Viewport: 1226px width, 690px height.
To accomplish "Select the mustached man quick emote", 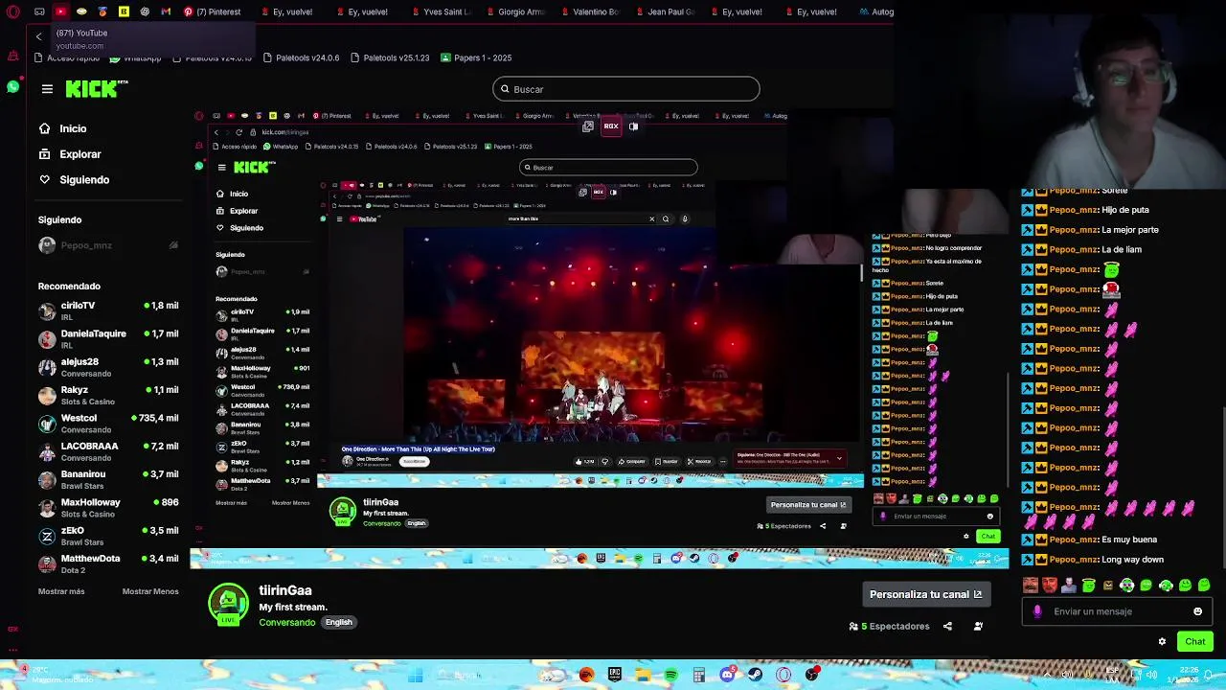I will coord(1031,585).
